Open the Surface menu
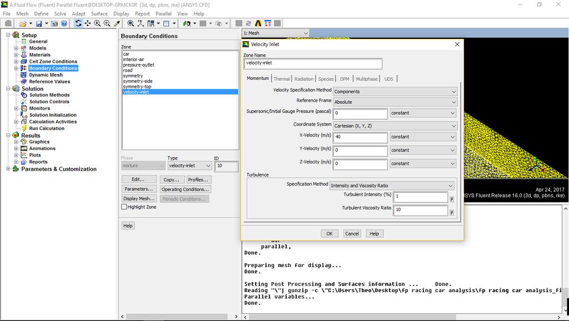This screenshot has width=569, height=321. [x=99, y=14]
